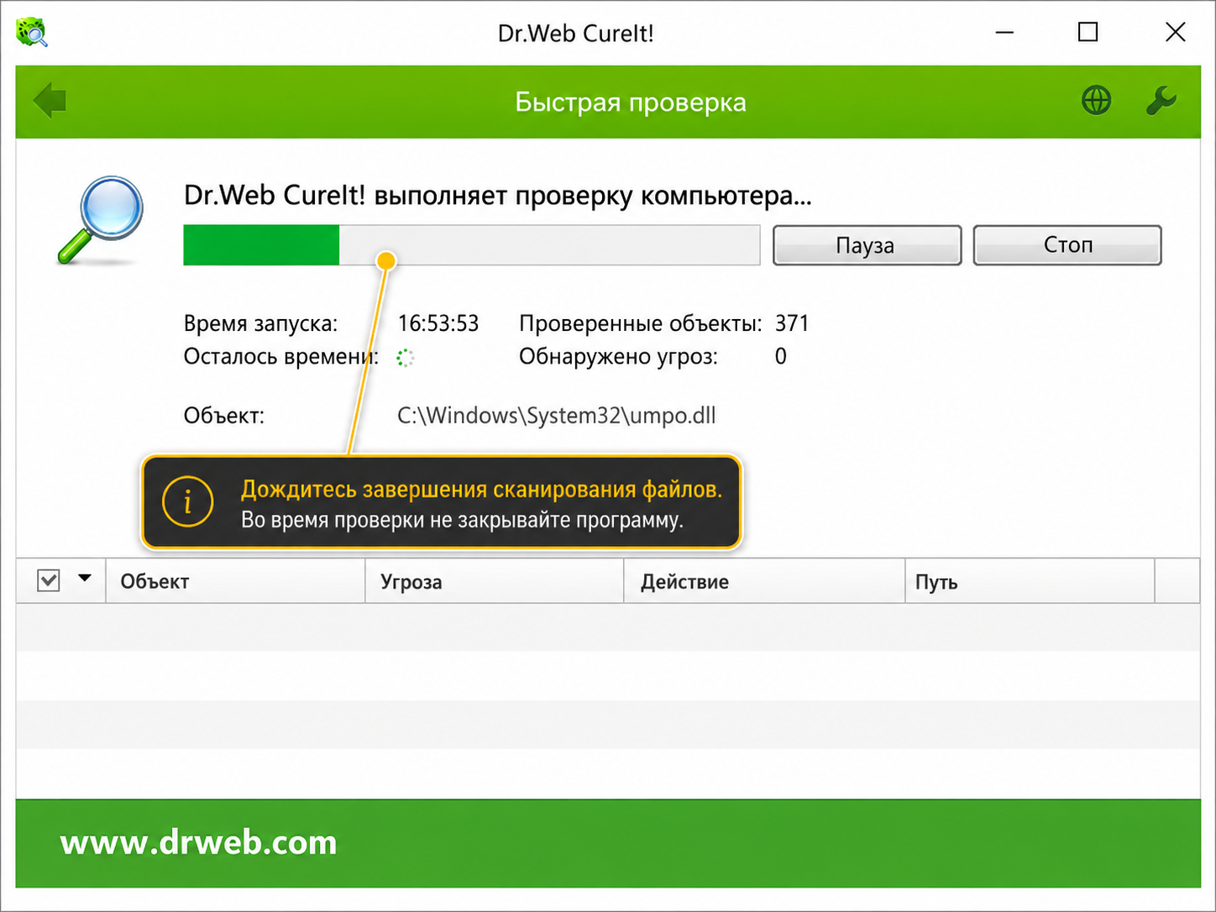Toggle the select-all checkbox in table header
1216x912 pixels.
pyautogui.click(x=49, y=580)
